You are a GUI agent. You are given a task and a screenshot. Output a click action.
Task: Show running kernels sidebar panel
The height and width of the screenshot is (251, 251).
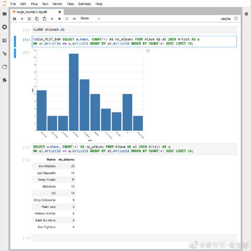pyautogui.click(x=5, y=27)
